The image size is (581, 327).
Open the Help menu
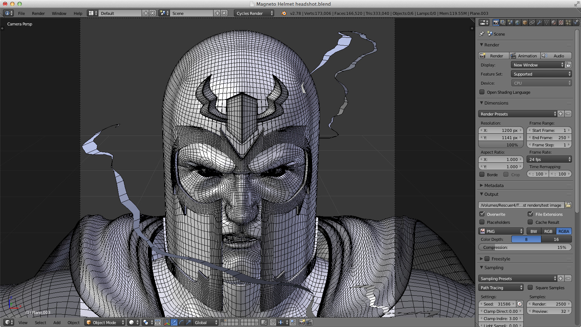78,13
